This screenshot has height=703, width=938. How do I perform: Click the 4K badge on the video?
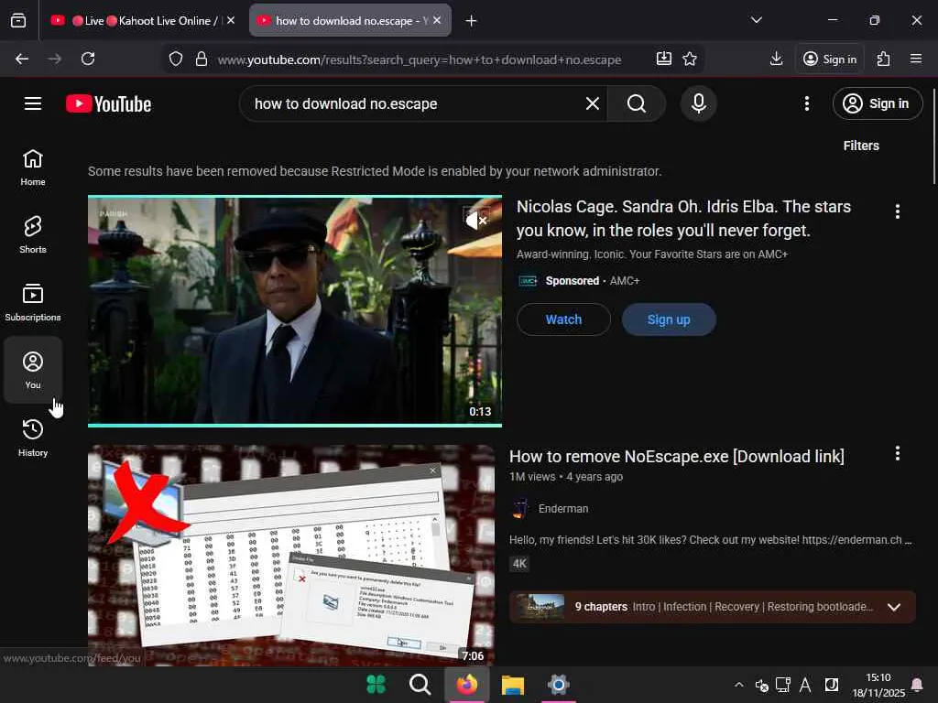(x=519, y=564)
